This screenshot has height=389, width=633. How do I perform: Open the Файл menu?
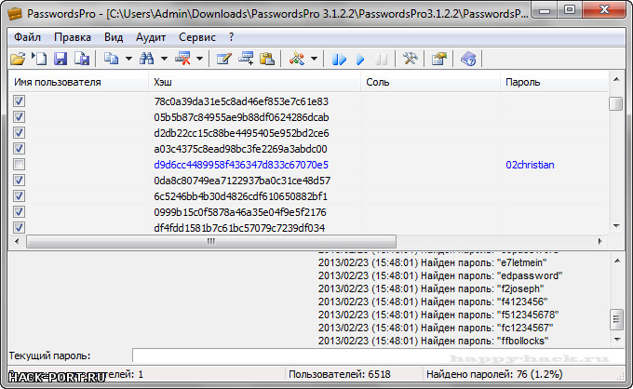point(27,37)
